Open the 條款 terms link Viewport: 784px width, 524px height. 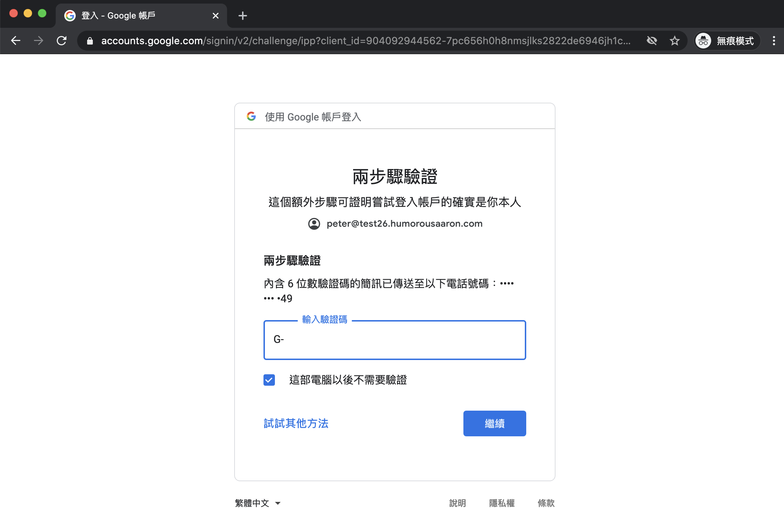click(546, 503)
